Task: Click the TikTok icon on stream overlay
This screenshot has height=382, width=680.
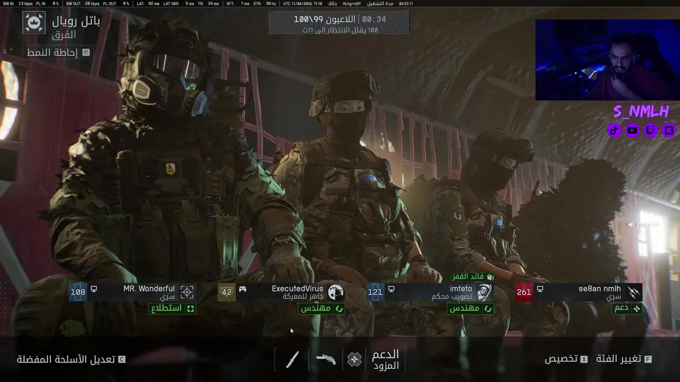Action: click(614, 130)
